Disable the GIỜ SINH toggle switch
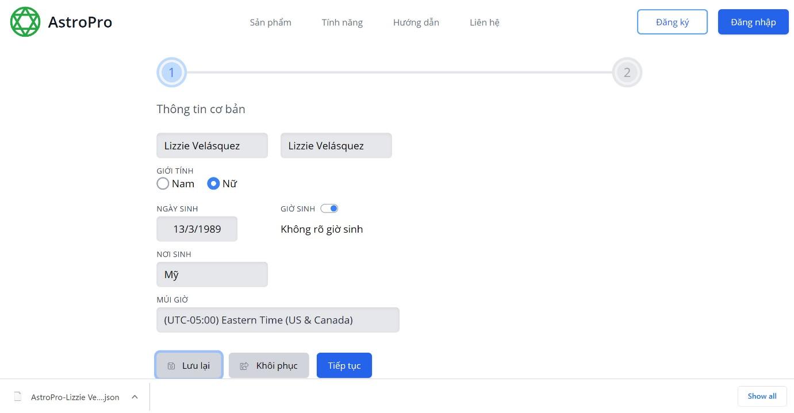This screenshot has height=413, width=794. [329, 208]
